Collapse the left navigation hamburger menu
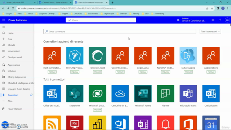This screenshot has height=130, width=231. click(4, 27)
